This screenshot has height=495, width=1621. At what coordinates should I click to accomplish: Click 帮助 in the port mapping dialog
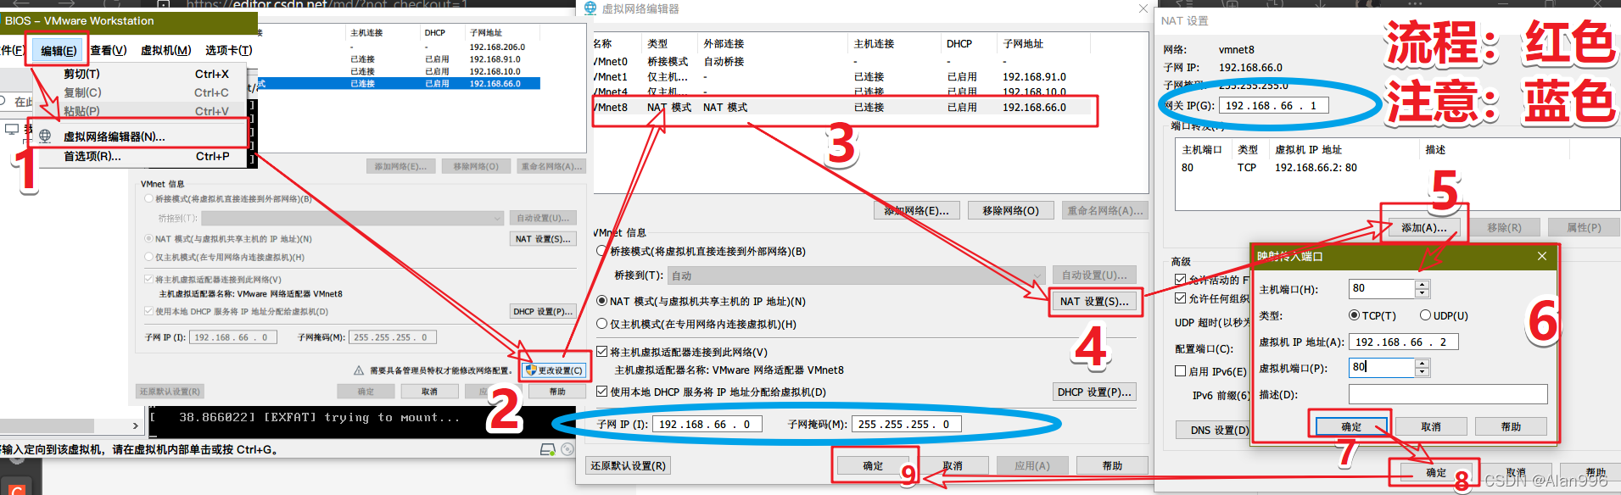click(1511, 426)
